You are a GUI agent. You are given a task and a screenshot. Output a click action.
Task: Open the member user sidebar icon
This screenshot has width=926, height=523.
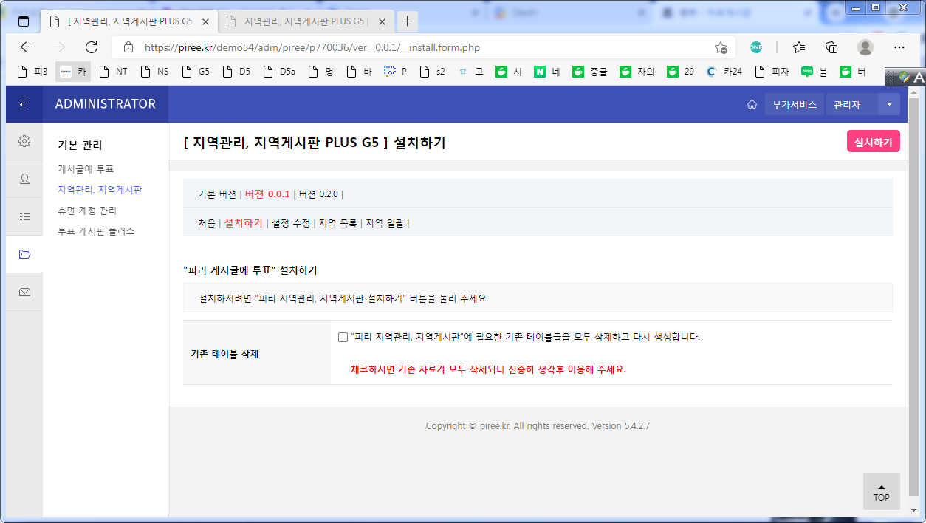click(x=24, y=179)
